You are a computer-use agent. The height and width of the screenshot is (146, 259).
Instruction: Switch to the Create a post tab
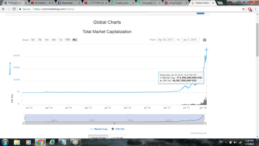coord(122,3)
